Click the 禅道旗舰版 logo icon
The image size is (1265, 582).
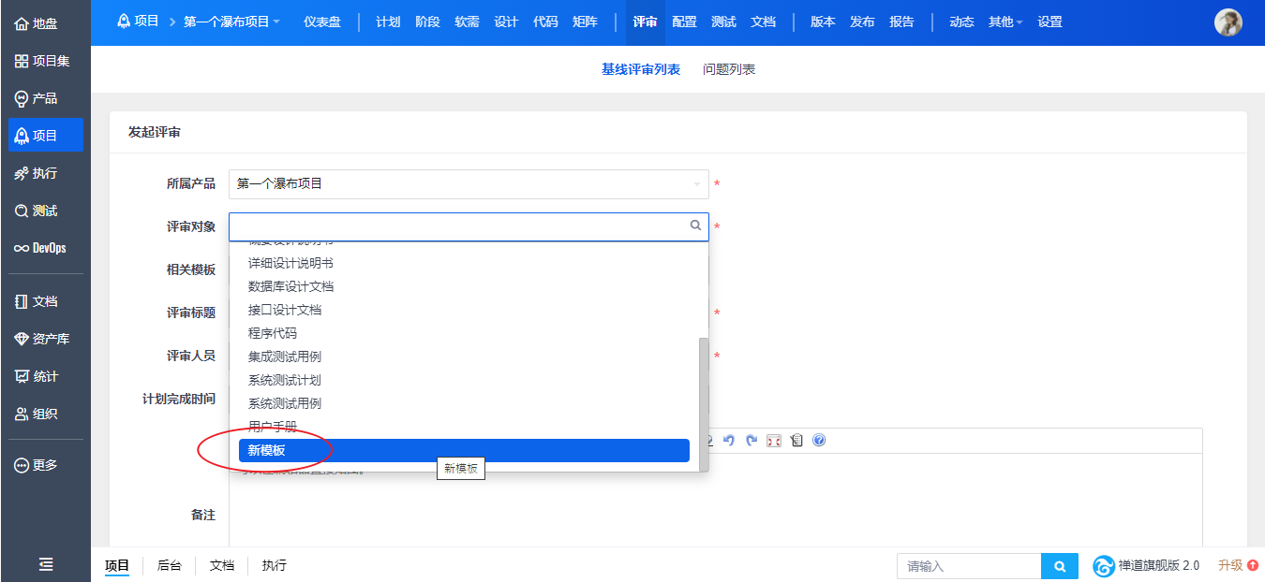[1104, 566]
